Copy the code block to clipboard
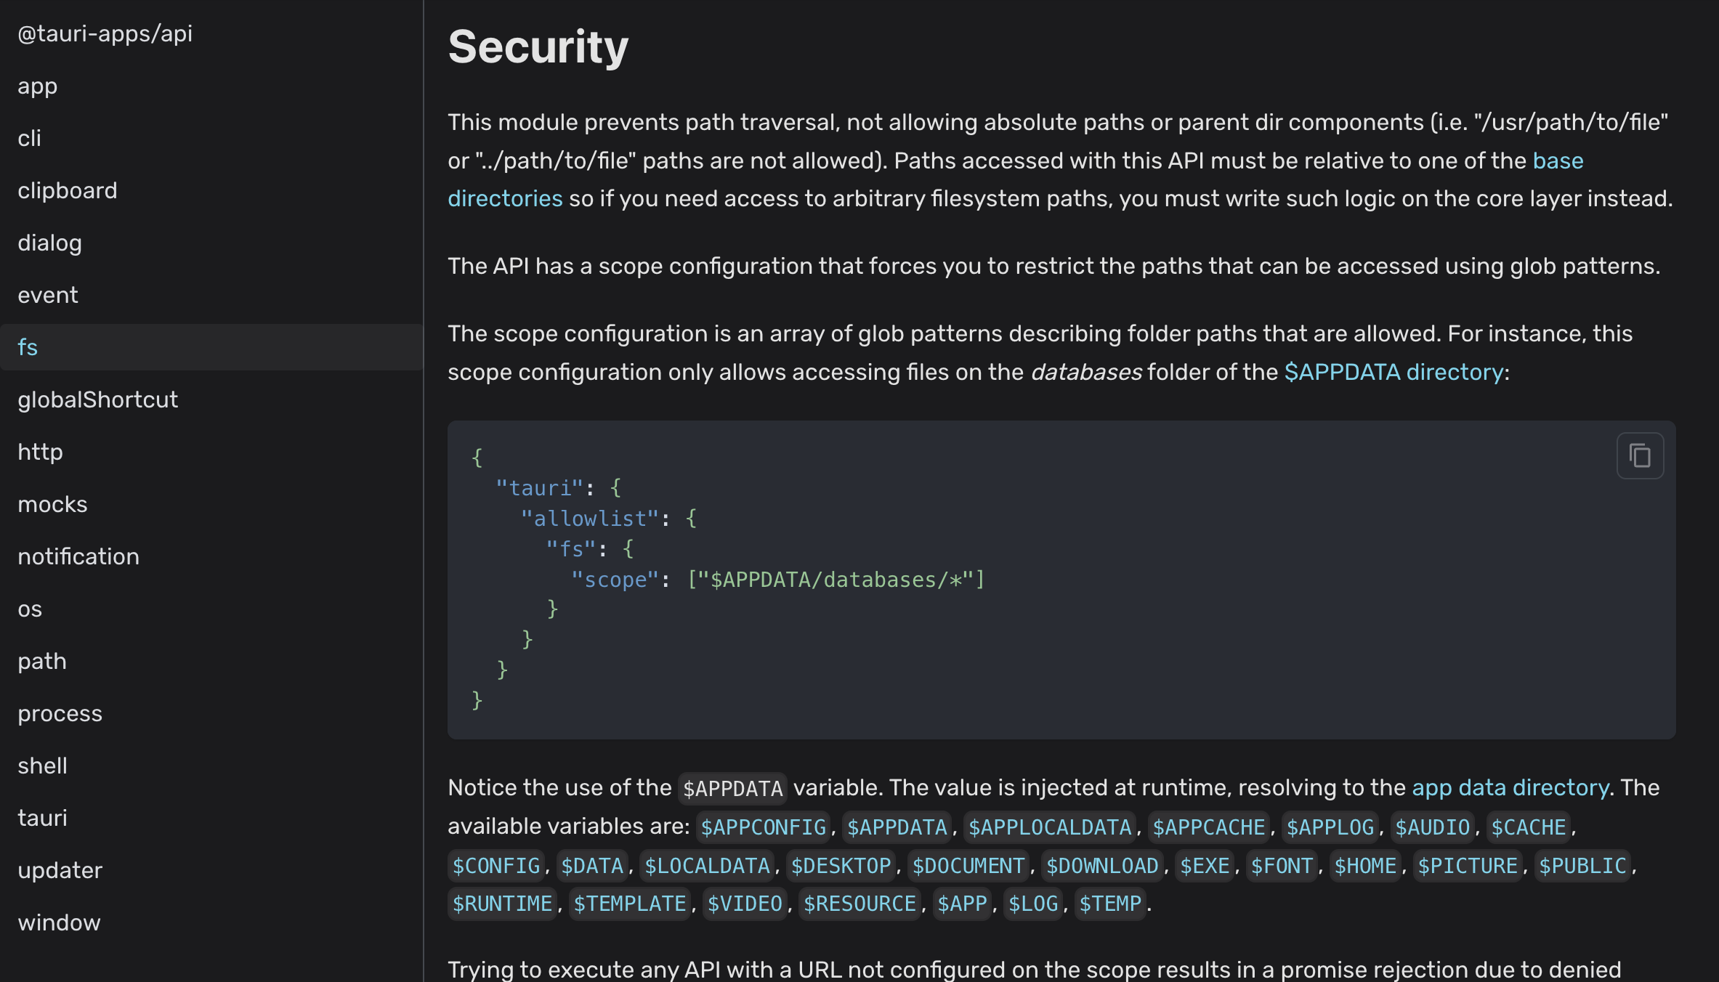Screen dimensions: 1719x982 [1641, 455]
